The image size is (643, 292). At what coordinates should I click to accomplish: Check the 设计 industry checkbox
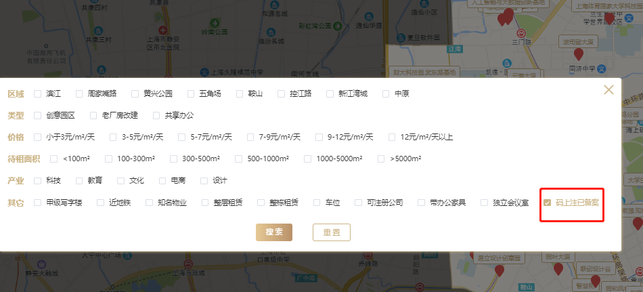pyautogui.click(x=204, y=181)
